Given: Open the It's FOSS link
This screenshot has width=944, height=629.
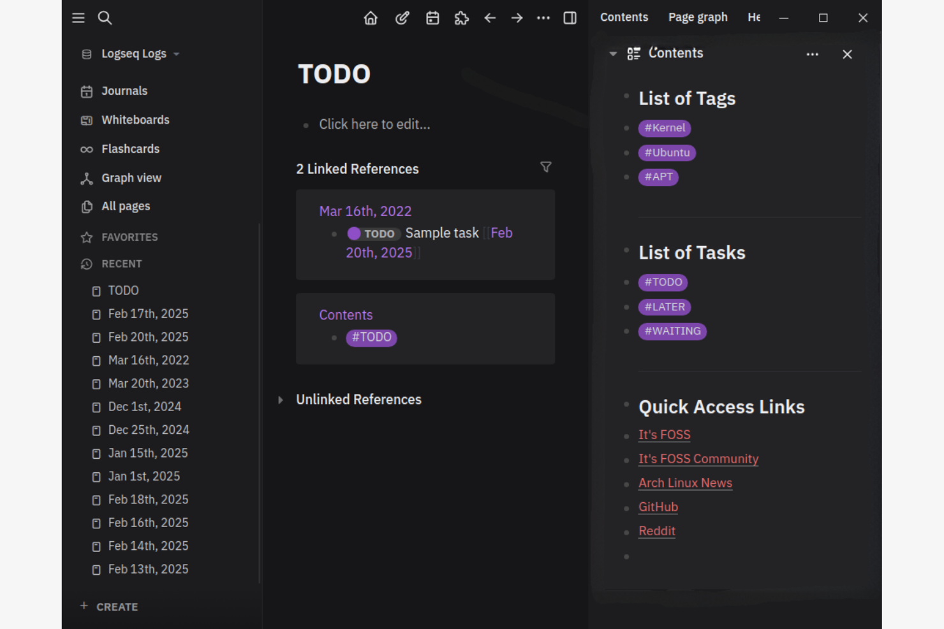Looking at the screenshot, I should click(x=664, y=435).
